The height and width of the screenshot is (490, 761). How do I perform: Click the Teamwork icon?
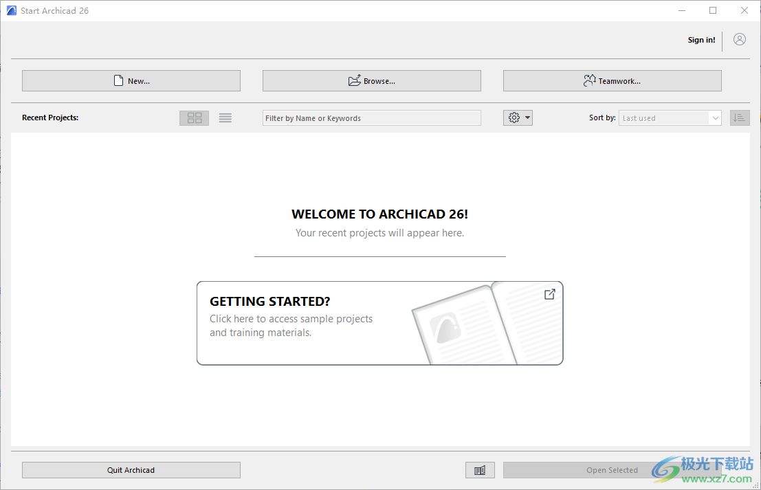click(x=590, y=80)
